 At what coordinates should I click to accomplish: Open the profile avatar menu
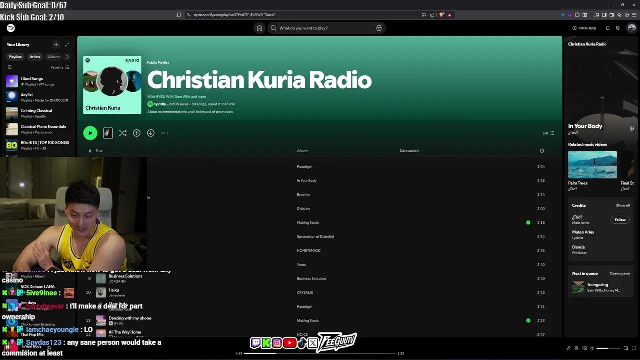coord(631,28)
